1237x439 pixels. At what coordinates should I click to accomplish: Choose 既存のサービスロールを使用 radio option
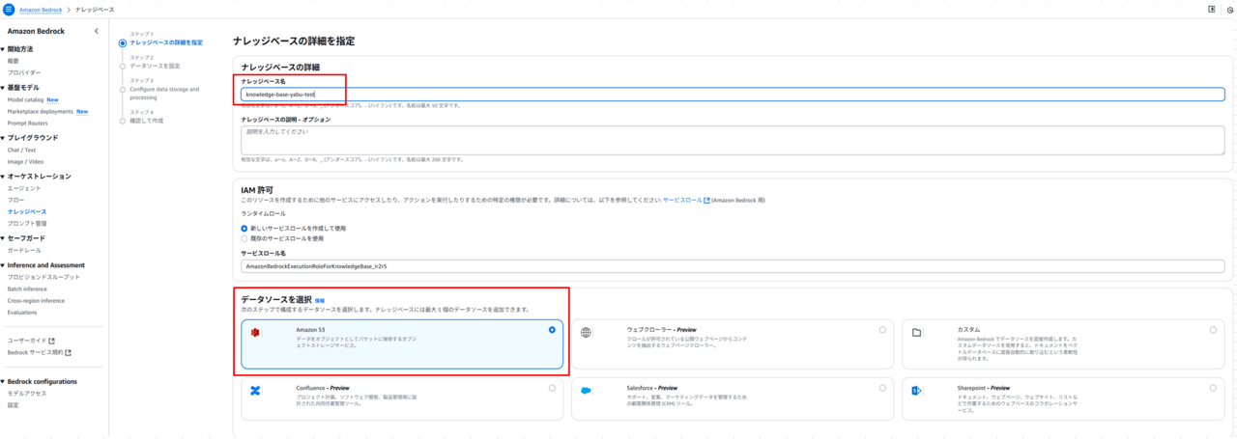click(244, 237)
